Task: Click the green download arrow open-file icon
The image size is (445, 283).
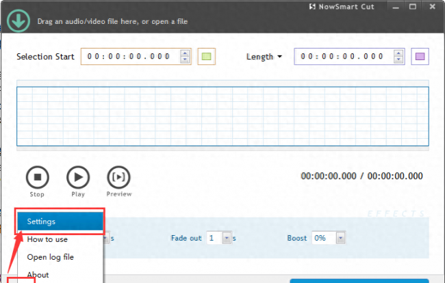Action: [x=18, y=21]
